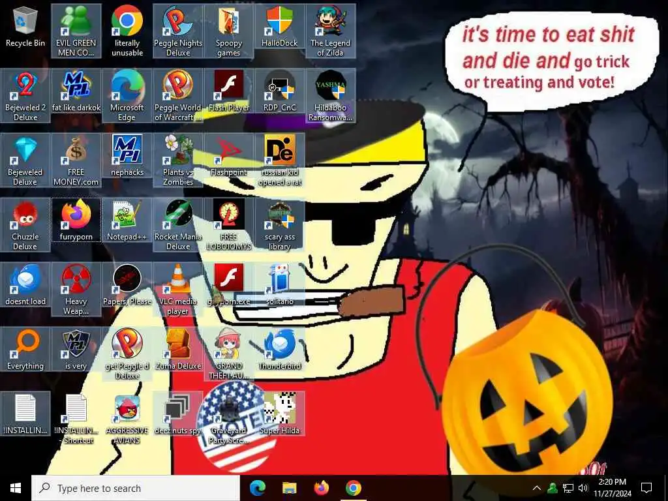Select the Papers, Please shortcut
Viewport: 668px width, 501px height.
tap(127, 285)
